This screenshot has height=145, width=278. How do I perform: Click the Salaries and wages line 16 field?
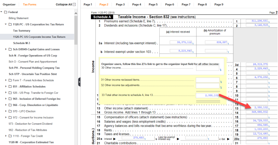pyautogui.click(x=257, y=121)
